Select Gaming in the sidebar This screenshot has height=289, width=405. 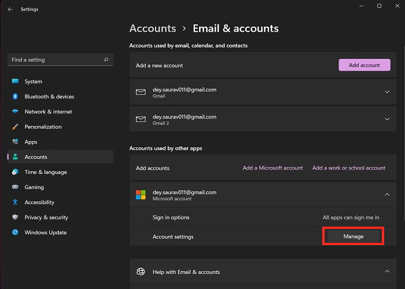34,187
